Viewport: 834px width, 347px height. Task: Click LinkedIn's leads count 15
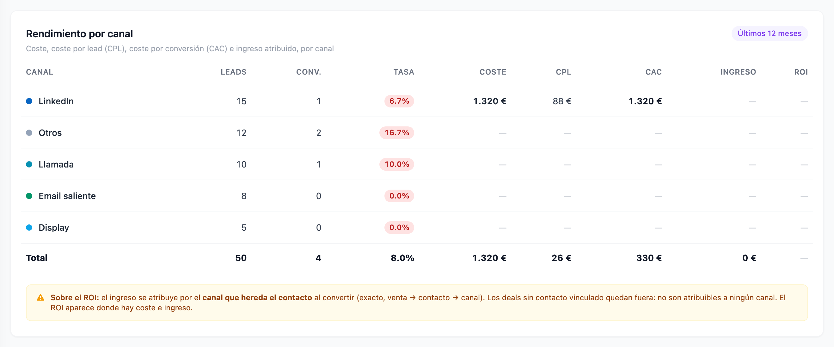coord(241,101)
